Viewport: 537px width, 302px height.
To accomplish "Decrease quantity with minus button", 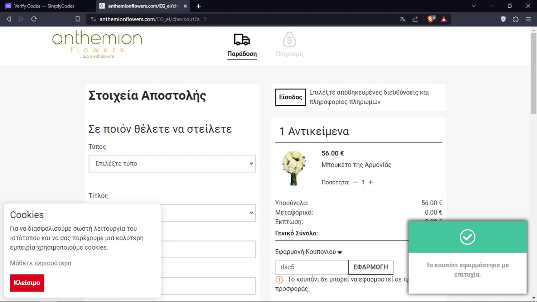I will coord(355,182).
